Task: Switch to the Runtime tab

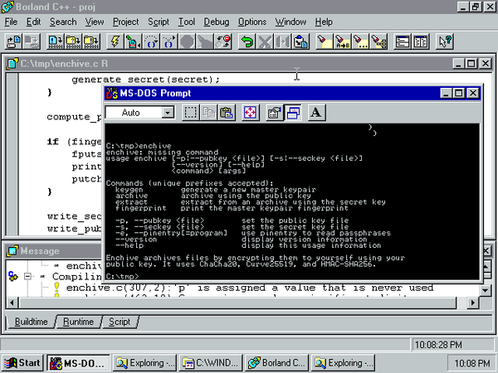Action: pyautogui.click(x=78, y=322)
